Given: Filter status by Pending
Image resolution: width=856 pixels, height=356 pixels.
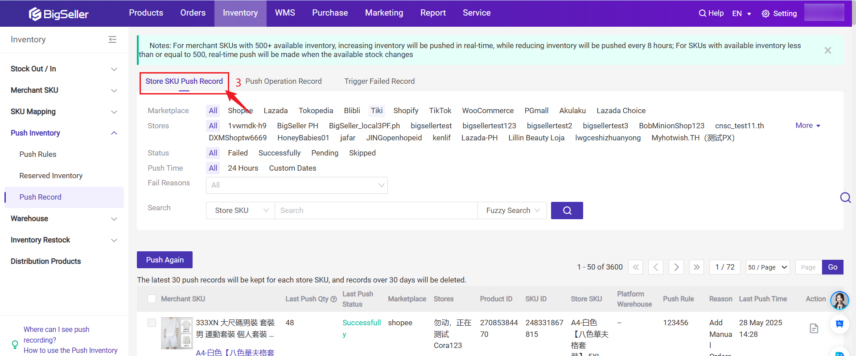Looking at the screenshot, I should pos(325,153).
